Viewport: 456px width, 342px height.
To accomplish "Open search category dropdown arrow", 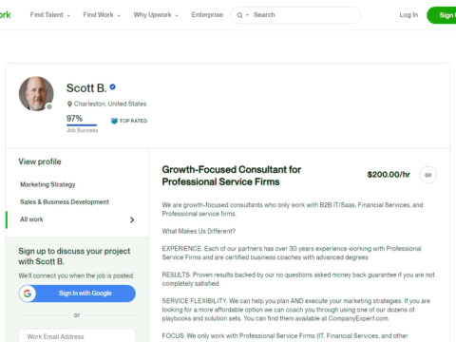I will pyautogui.click(x=247, y=15).
